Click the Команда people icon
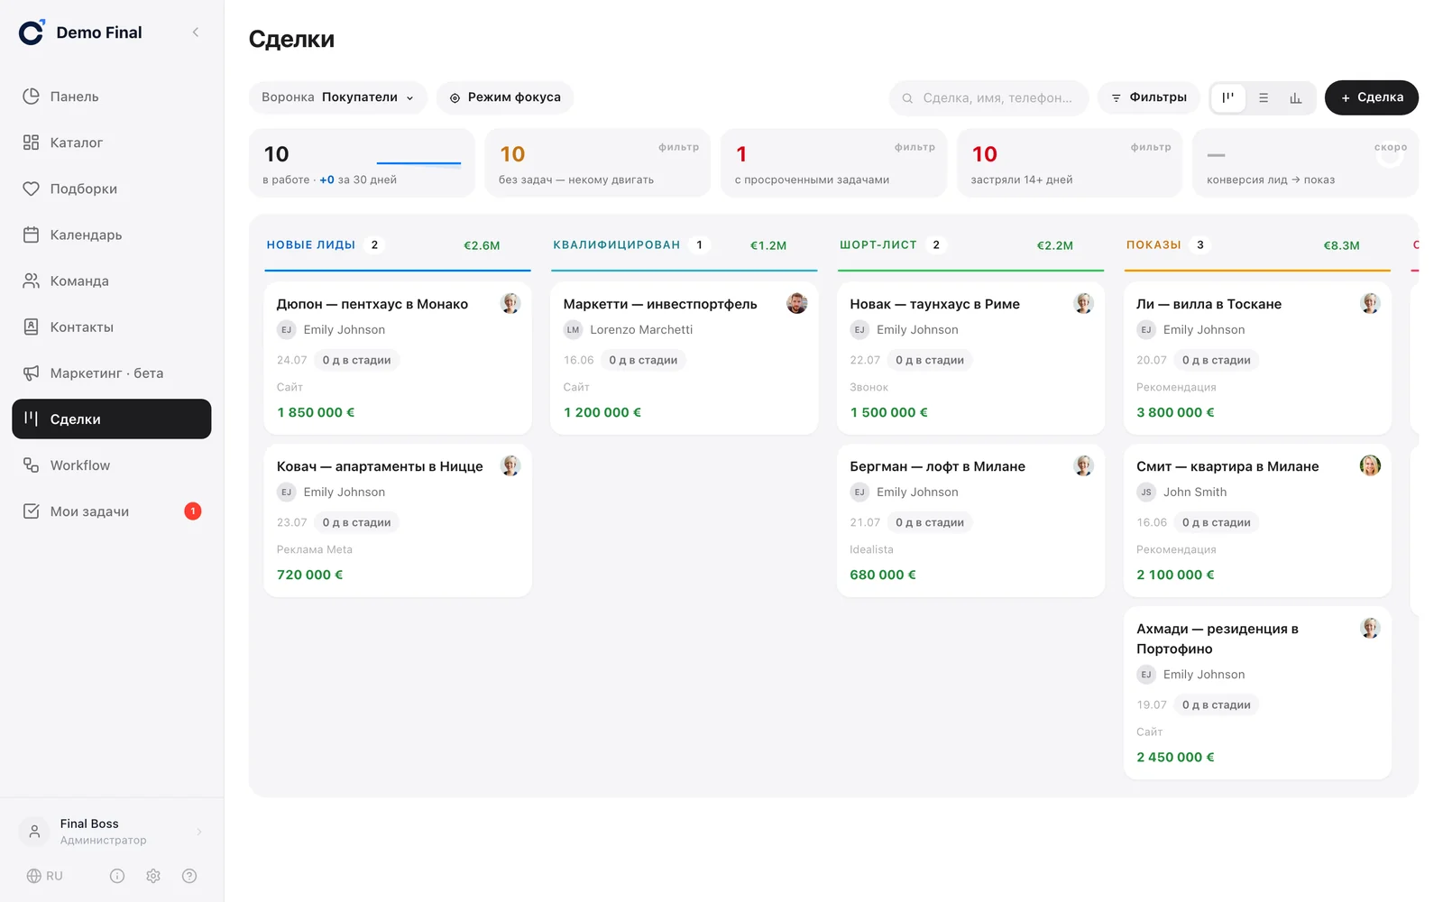Image resolution: width=1443 pixels, height=902 pixels. pyautogui.click(x=31, y=281)
